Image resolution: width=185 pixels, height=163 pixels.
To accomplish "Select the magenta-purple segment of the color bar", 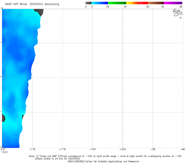I will pos(173,3).
